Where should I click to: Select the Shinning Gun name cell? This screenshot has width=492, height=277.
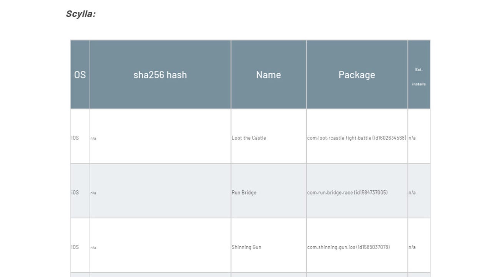tap(246, 247)
